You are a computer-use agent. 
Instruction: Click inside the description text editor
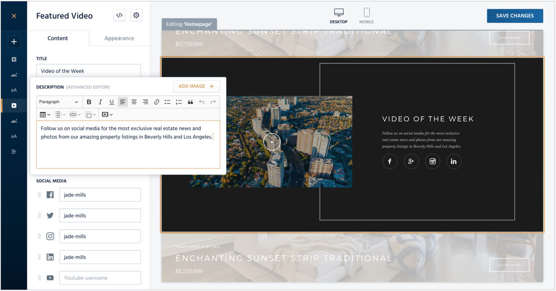point(128,145)
